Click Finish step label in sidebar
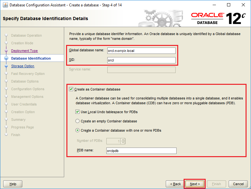Screen dimensions: 251x189 click(x=16, y=135)
